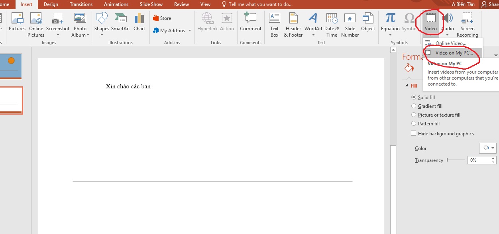The image size is (499, 234).
Task: Insert an Object
Action: 368,22
